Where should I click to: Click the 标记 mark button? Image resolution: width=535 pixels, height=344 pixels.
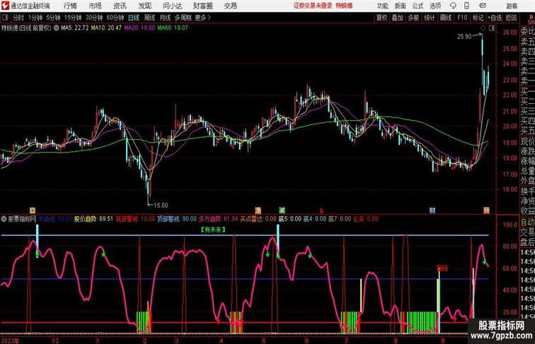[x=478, y=18]
